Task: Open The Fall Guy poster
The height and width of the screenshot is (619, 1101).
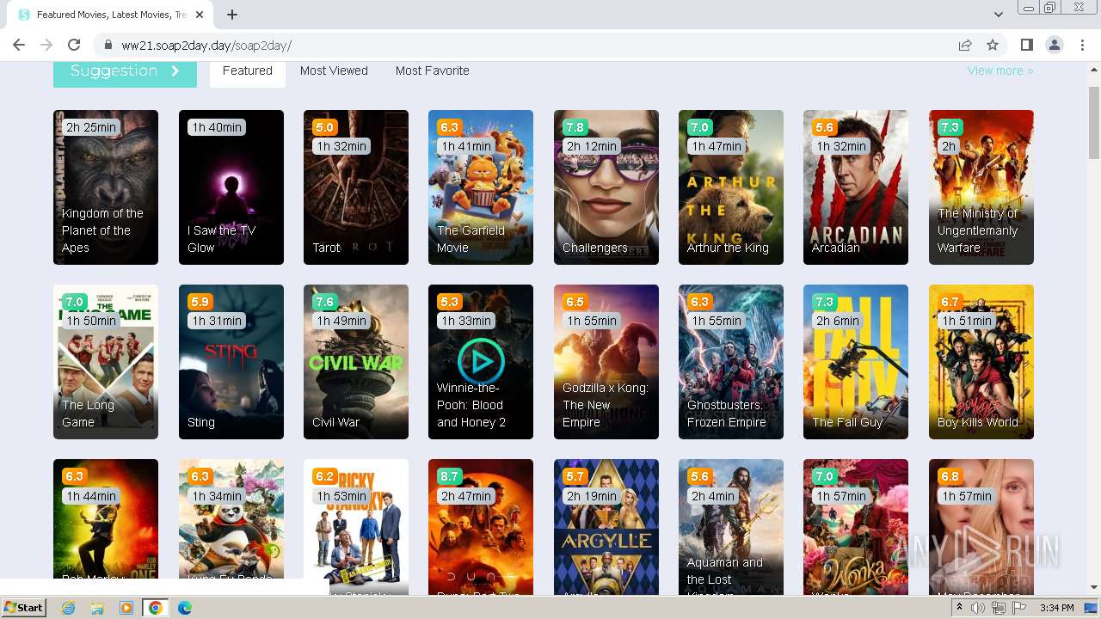Action: (856, 362)
